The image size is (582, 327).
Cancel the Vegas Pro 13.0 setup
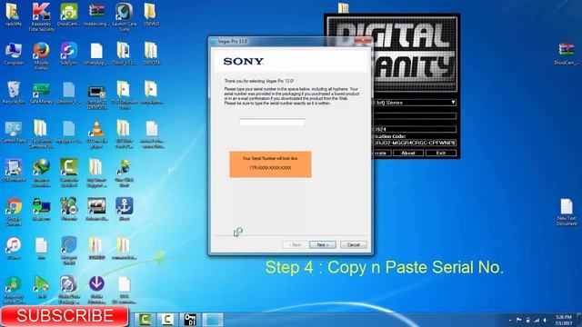(354, 244)
